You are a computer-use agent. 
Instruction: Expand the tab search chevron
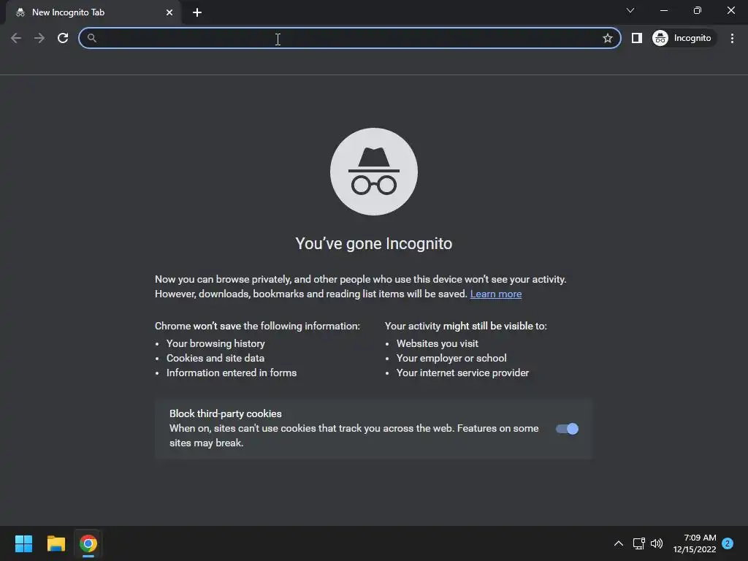[630, 10]
